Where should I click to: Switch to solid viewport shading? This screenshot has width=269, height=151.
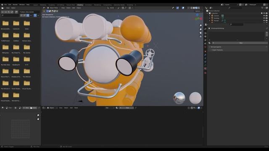[194, 8]
